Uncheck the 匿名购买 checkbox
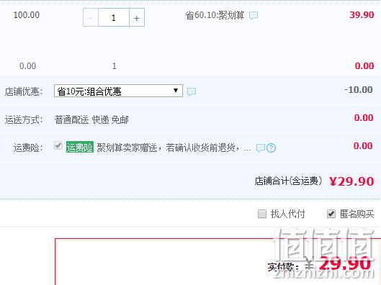The width and height of the screenshot is (381, 285). [331, 214]
